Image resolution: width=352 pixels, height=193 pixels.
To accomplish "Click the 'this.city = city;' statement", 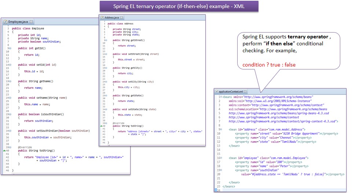I will [x=129, y=87].
